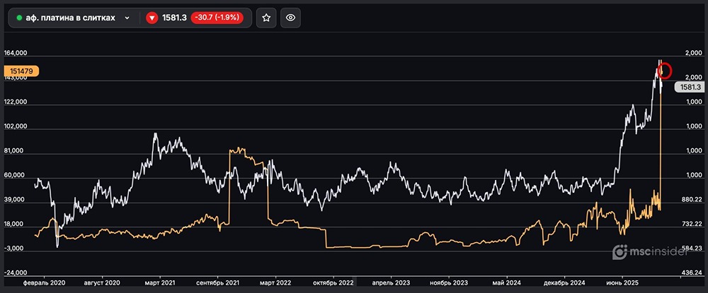Click the chevron next to the instrument name
708x293 pixels.
click(127, 18)
